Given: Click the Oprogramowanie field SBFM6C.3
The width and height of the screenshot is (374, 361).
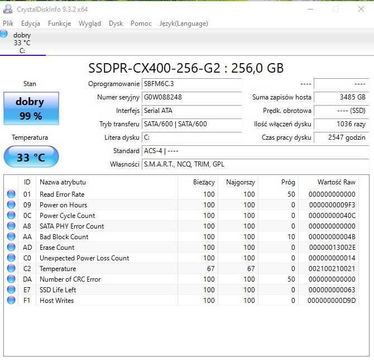Looking at the screenshot, I should click(192, 84).
